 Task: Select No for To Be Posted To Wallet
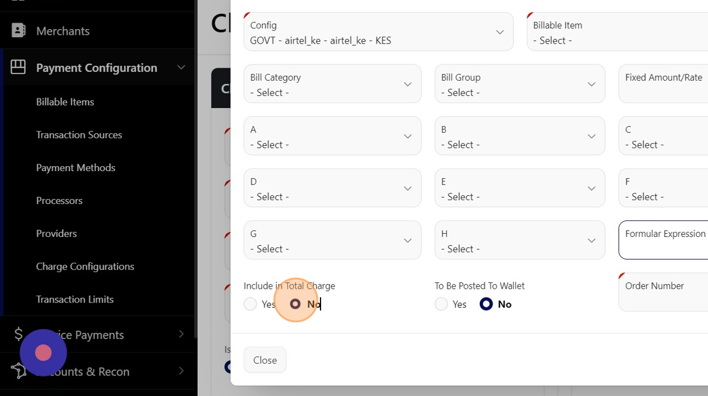coord(486,304)
